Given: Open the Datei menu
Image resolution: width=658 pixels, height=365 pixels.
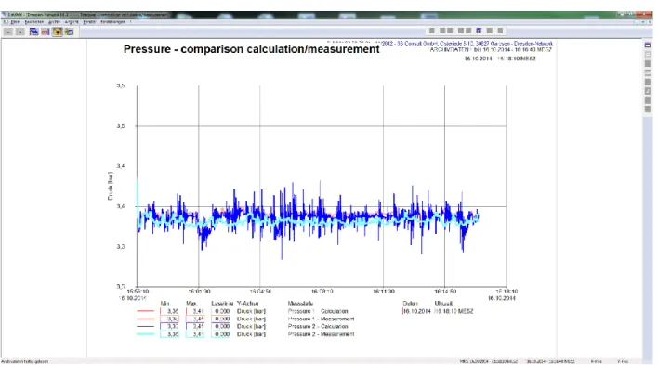Looking at the screenshot, I should [15, 21].
